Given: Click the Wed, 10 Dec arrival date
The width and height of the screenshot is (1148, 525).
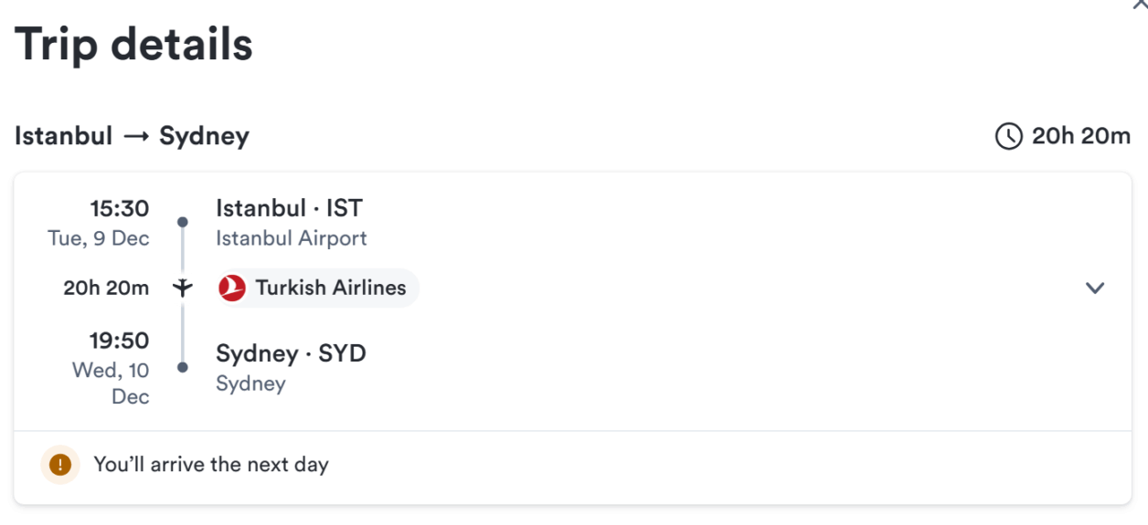Looking at the screenshot, I should (111, 383).
